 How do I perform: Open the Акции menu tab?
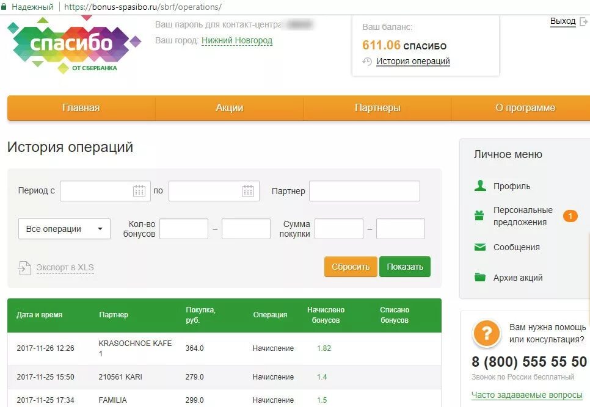230,108
